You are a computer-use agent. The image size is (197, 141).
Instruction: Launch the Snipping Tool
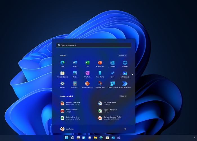pos(100,85)
